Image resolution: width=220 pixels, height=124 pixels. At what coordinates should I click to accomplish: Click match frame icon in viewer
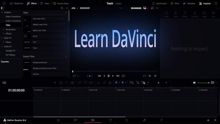coord(144,76)
